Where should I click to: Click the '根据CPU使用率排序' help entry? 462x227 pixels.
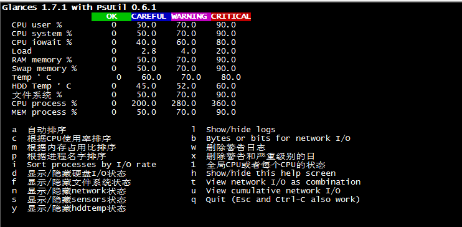pyautogui.click(x=69, y=138)
